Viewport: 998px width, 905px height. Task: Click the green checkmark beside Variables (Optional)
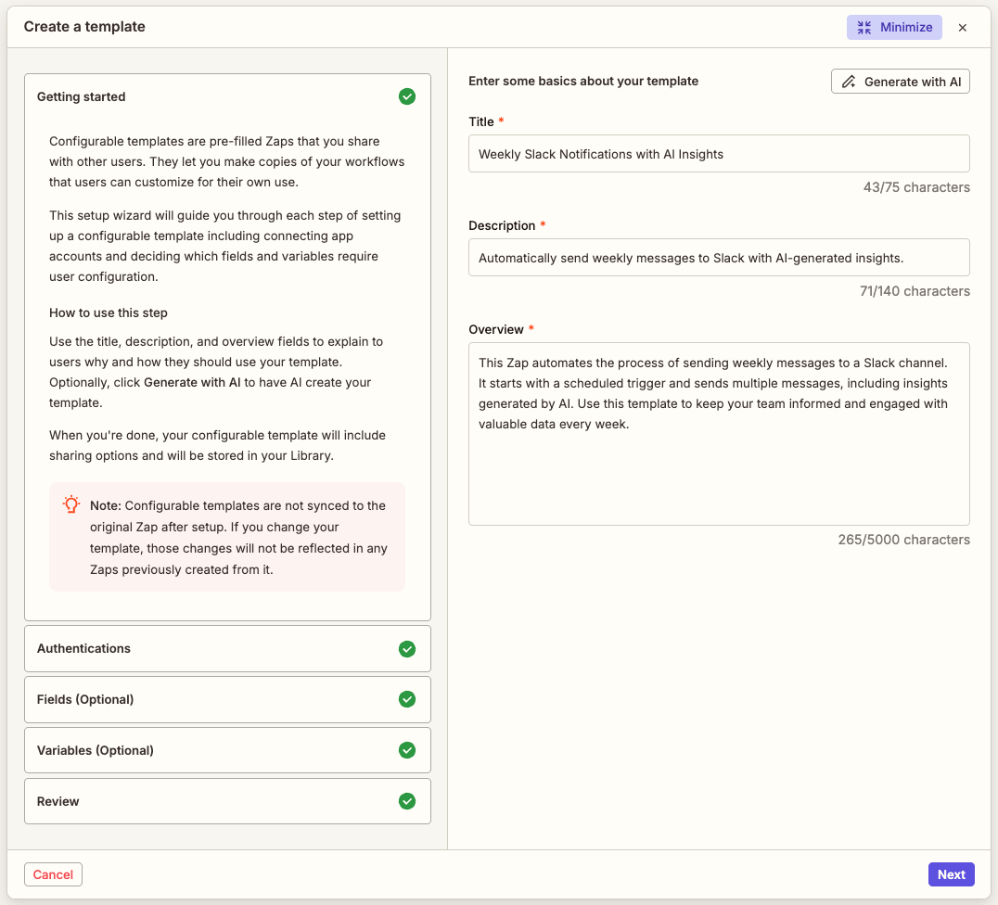(x=406, y=750)
